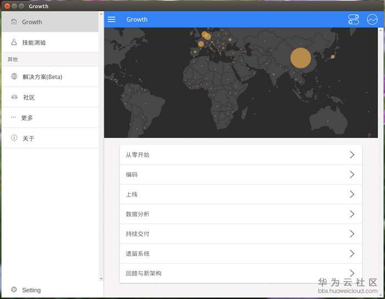
Task: Click the Growth title in blue header
Action: [x=137, y=19]
